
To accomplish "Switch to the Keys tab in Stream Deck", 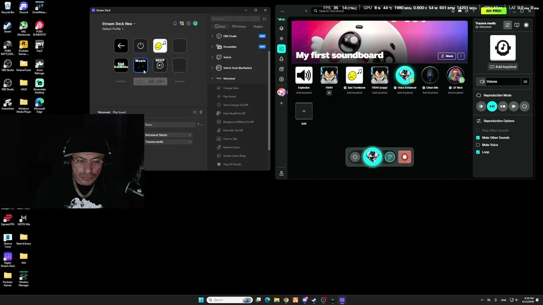I will [220, 27].
